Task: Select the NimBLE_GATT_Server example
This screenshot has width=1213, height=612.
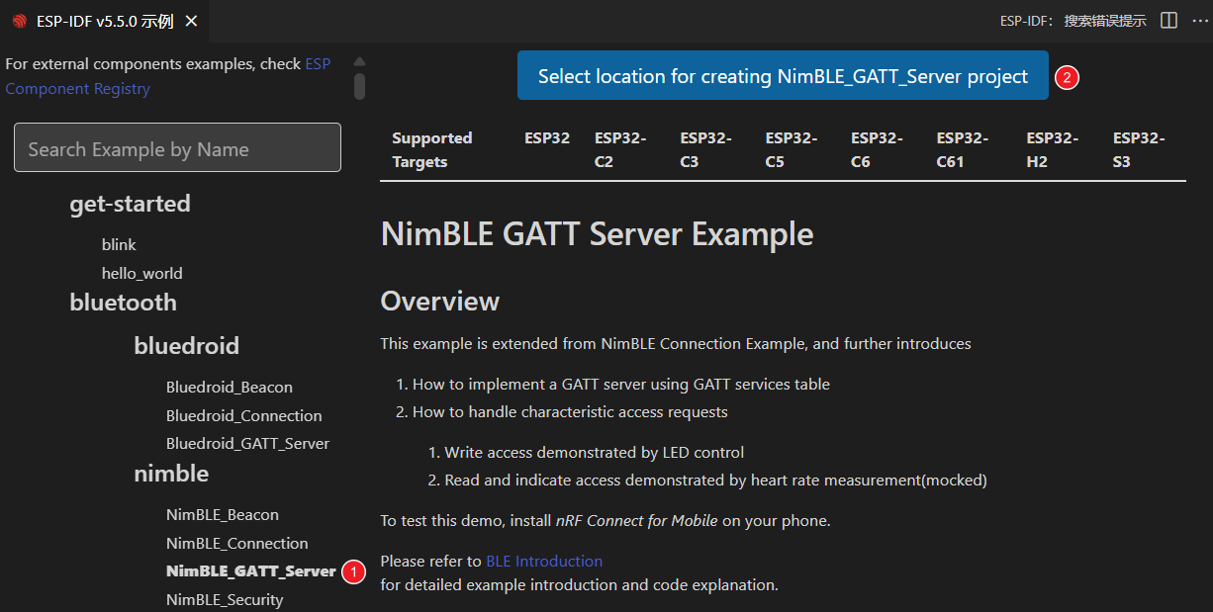Action: tap(250, 571)
